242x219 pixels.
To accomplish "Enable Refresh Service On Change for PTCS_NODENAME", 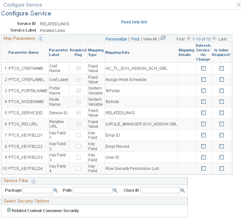I will pyautogui.click(x=203, y=102).
